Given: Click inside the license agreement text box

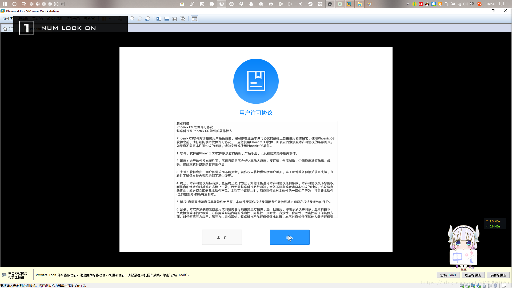Looking at the screenshot, I should click(x=256, y=169).
